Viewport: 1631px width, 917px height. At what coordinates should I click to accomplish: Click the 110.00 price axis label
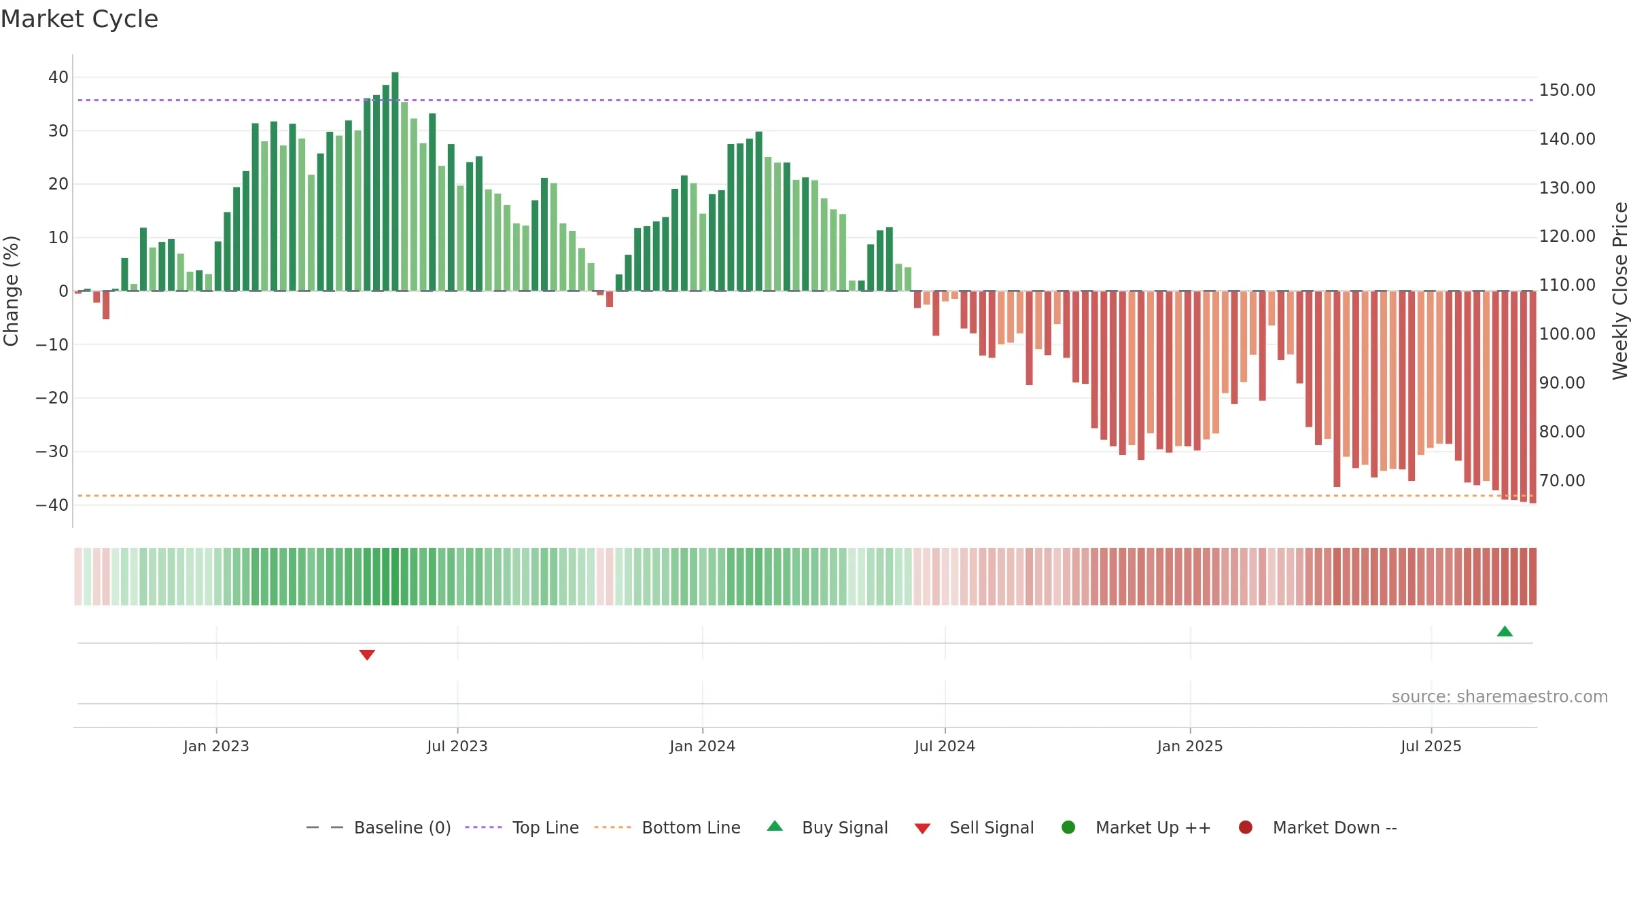click(1567, 285)
